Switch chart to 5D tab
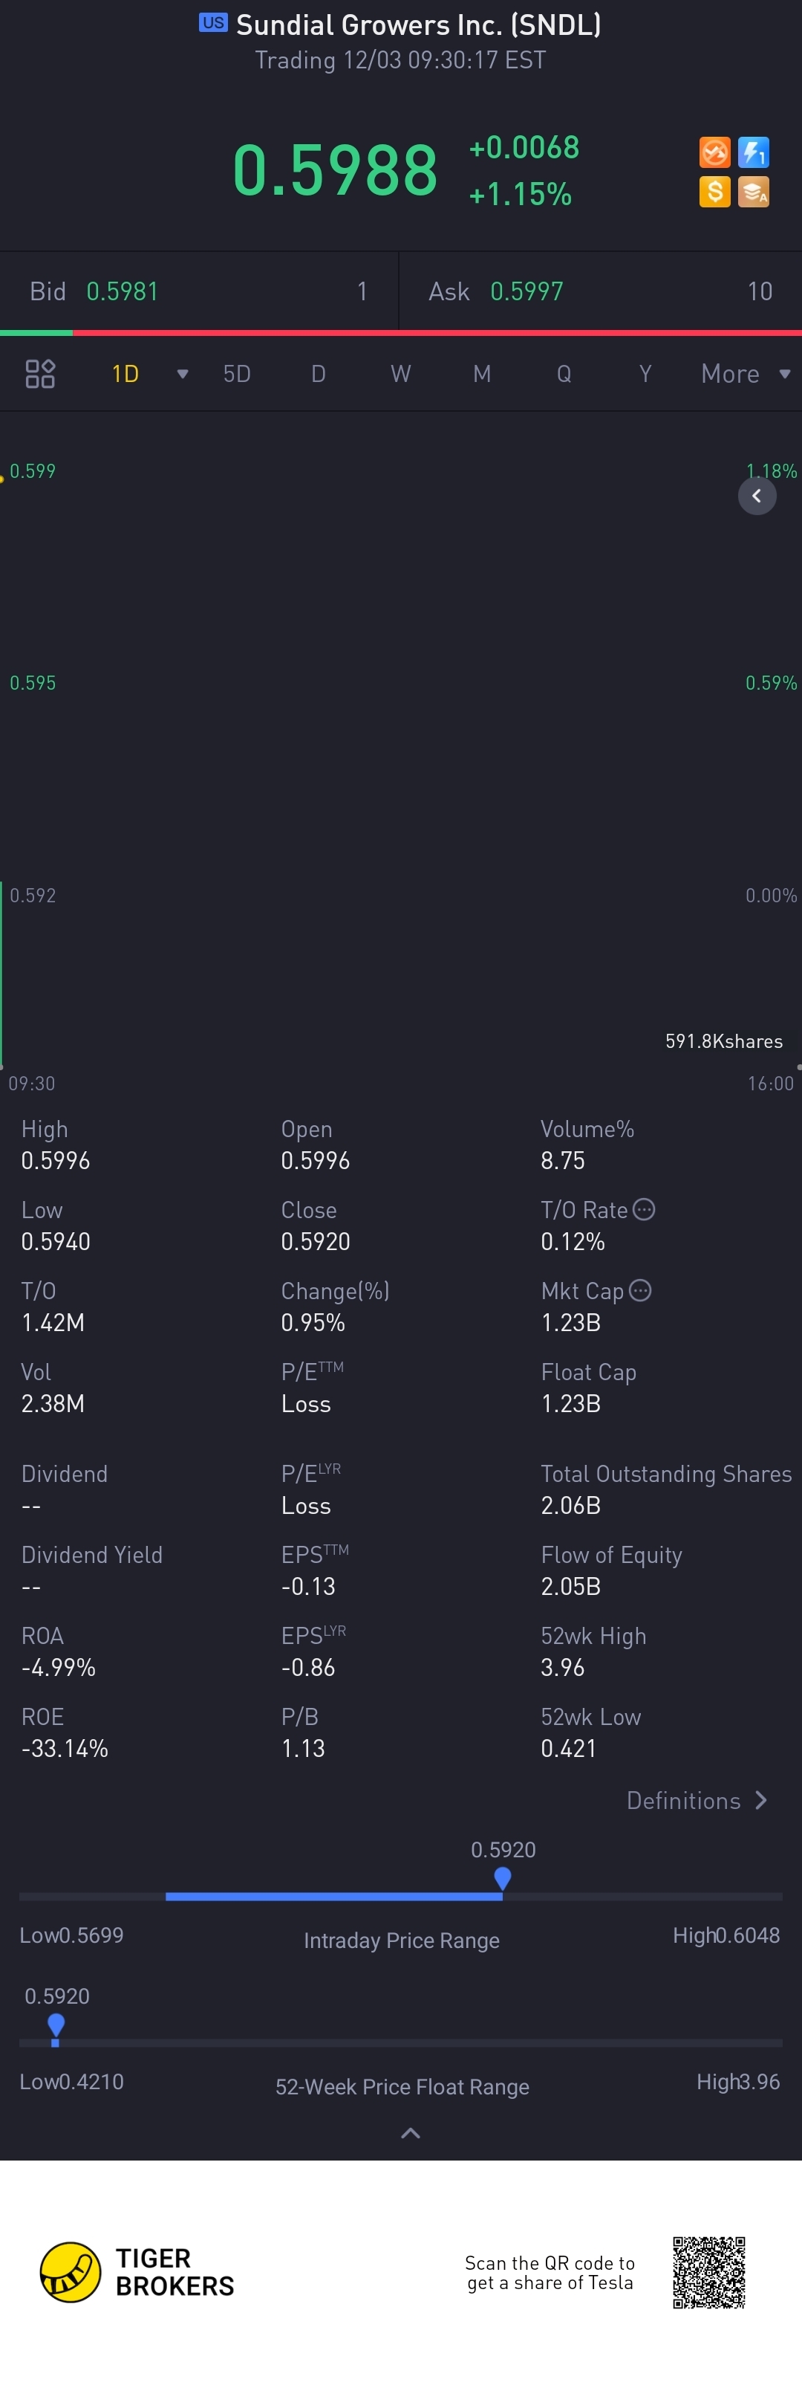The image size is (802, 2385). [237, 374]
